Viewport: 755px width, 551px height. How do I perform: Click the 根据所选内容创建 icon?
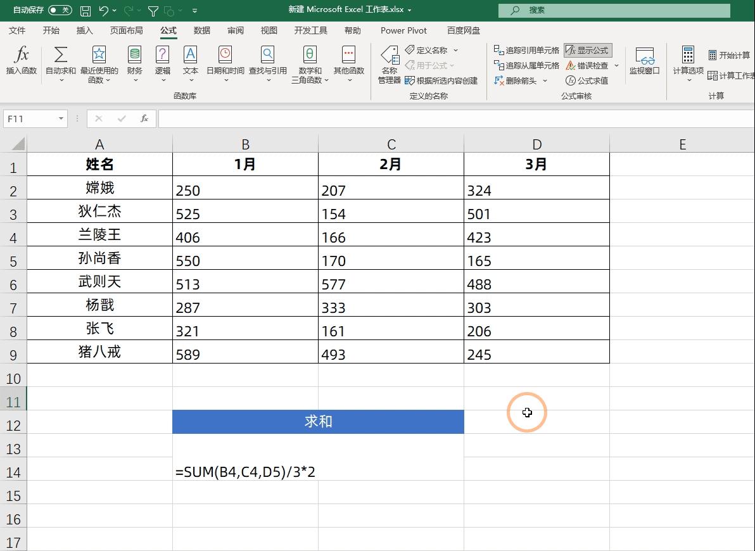(442, 81)
